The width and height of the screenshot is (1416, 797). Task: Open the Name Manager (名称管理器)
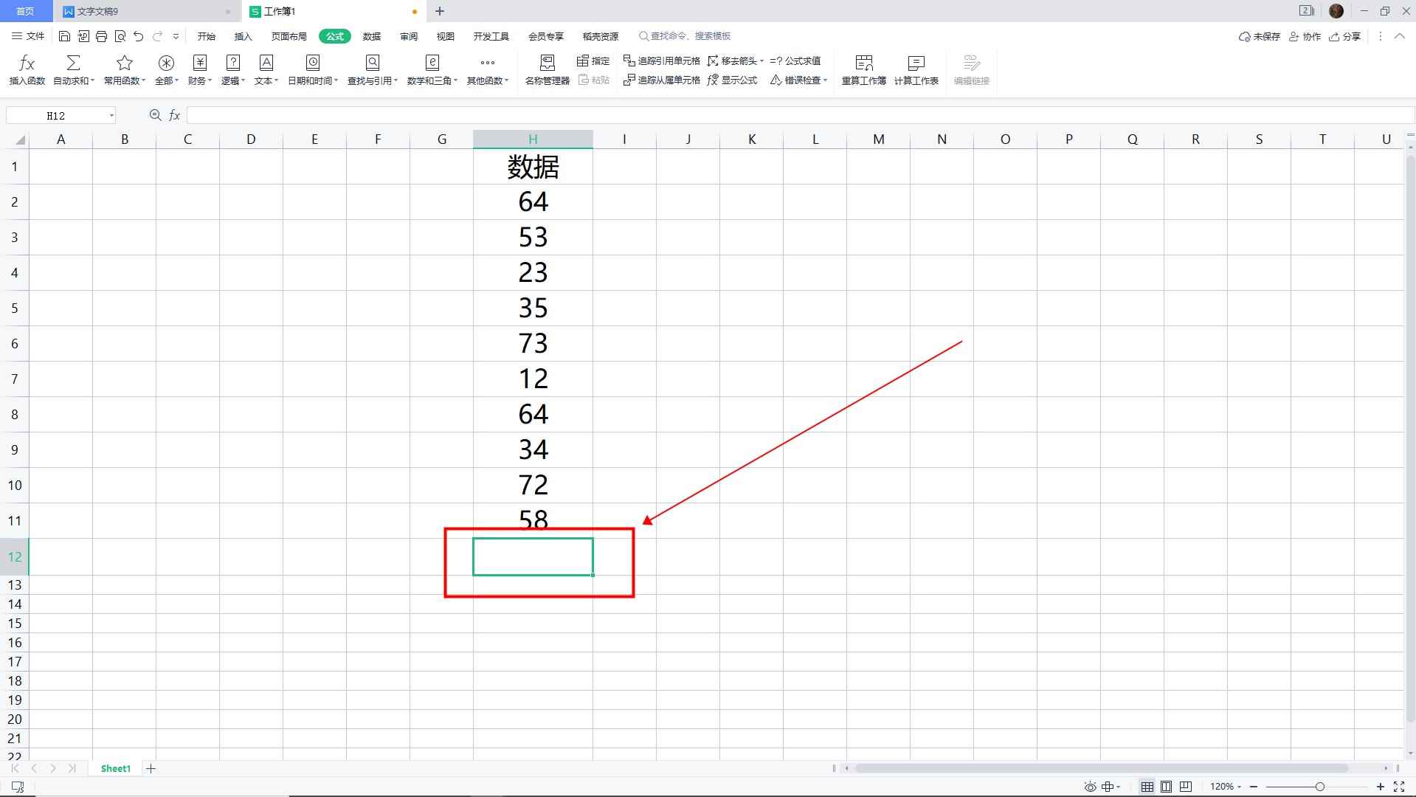click(x=547, y=71)
